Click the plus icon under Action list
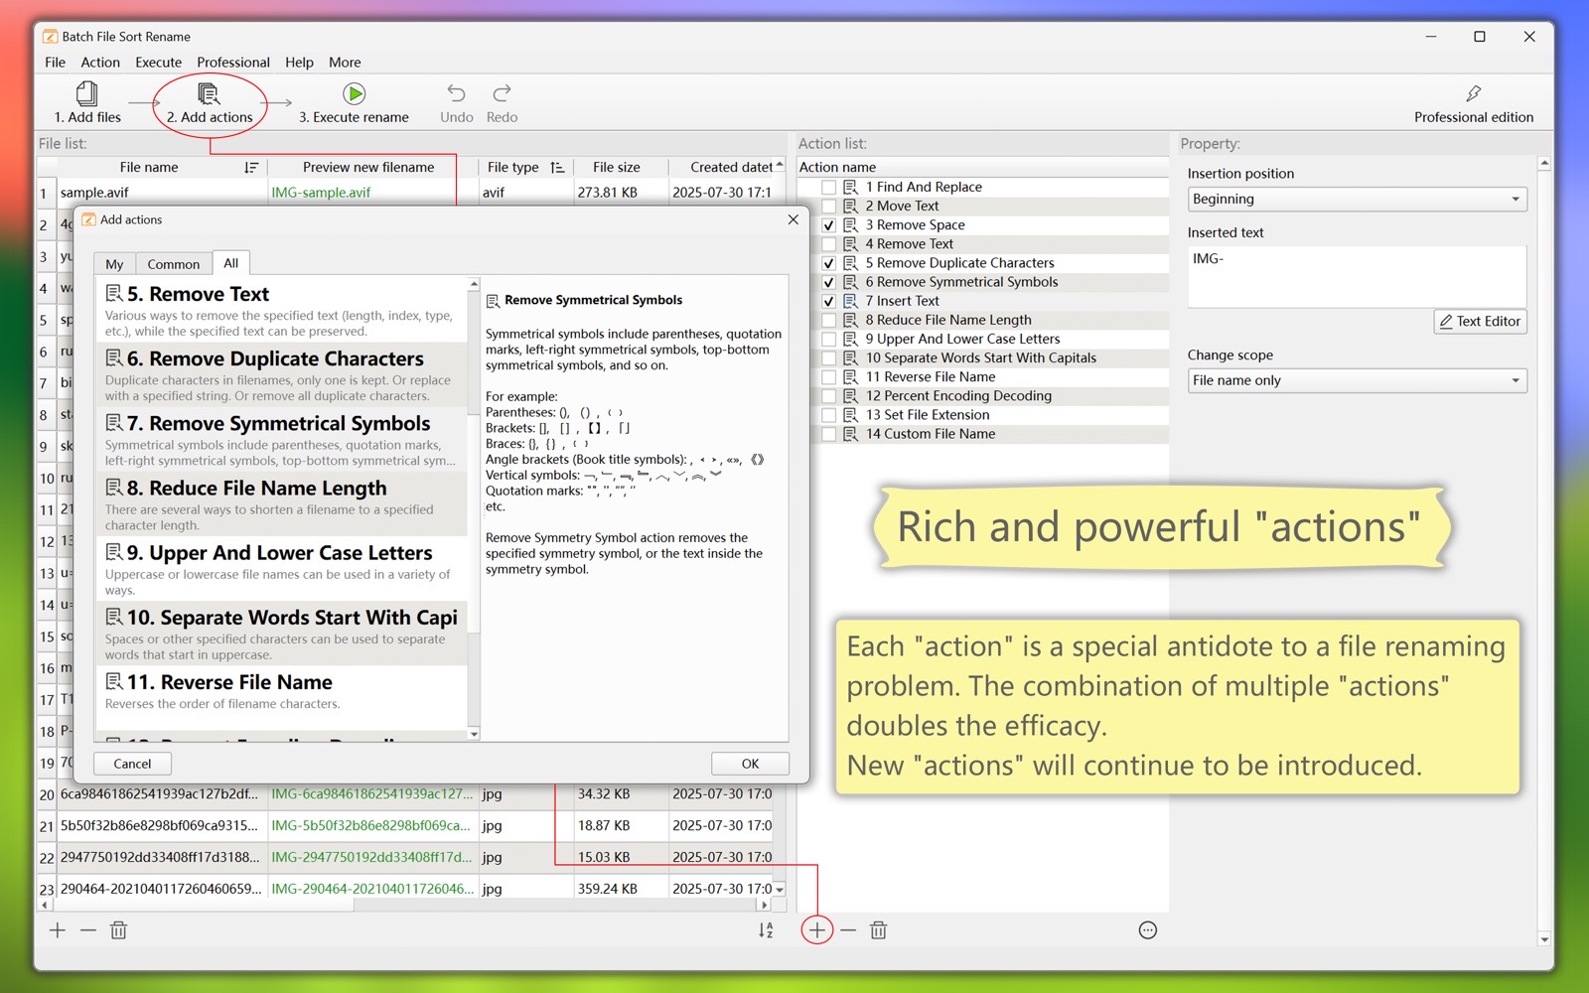 (816, 930)
